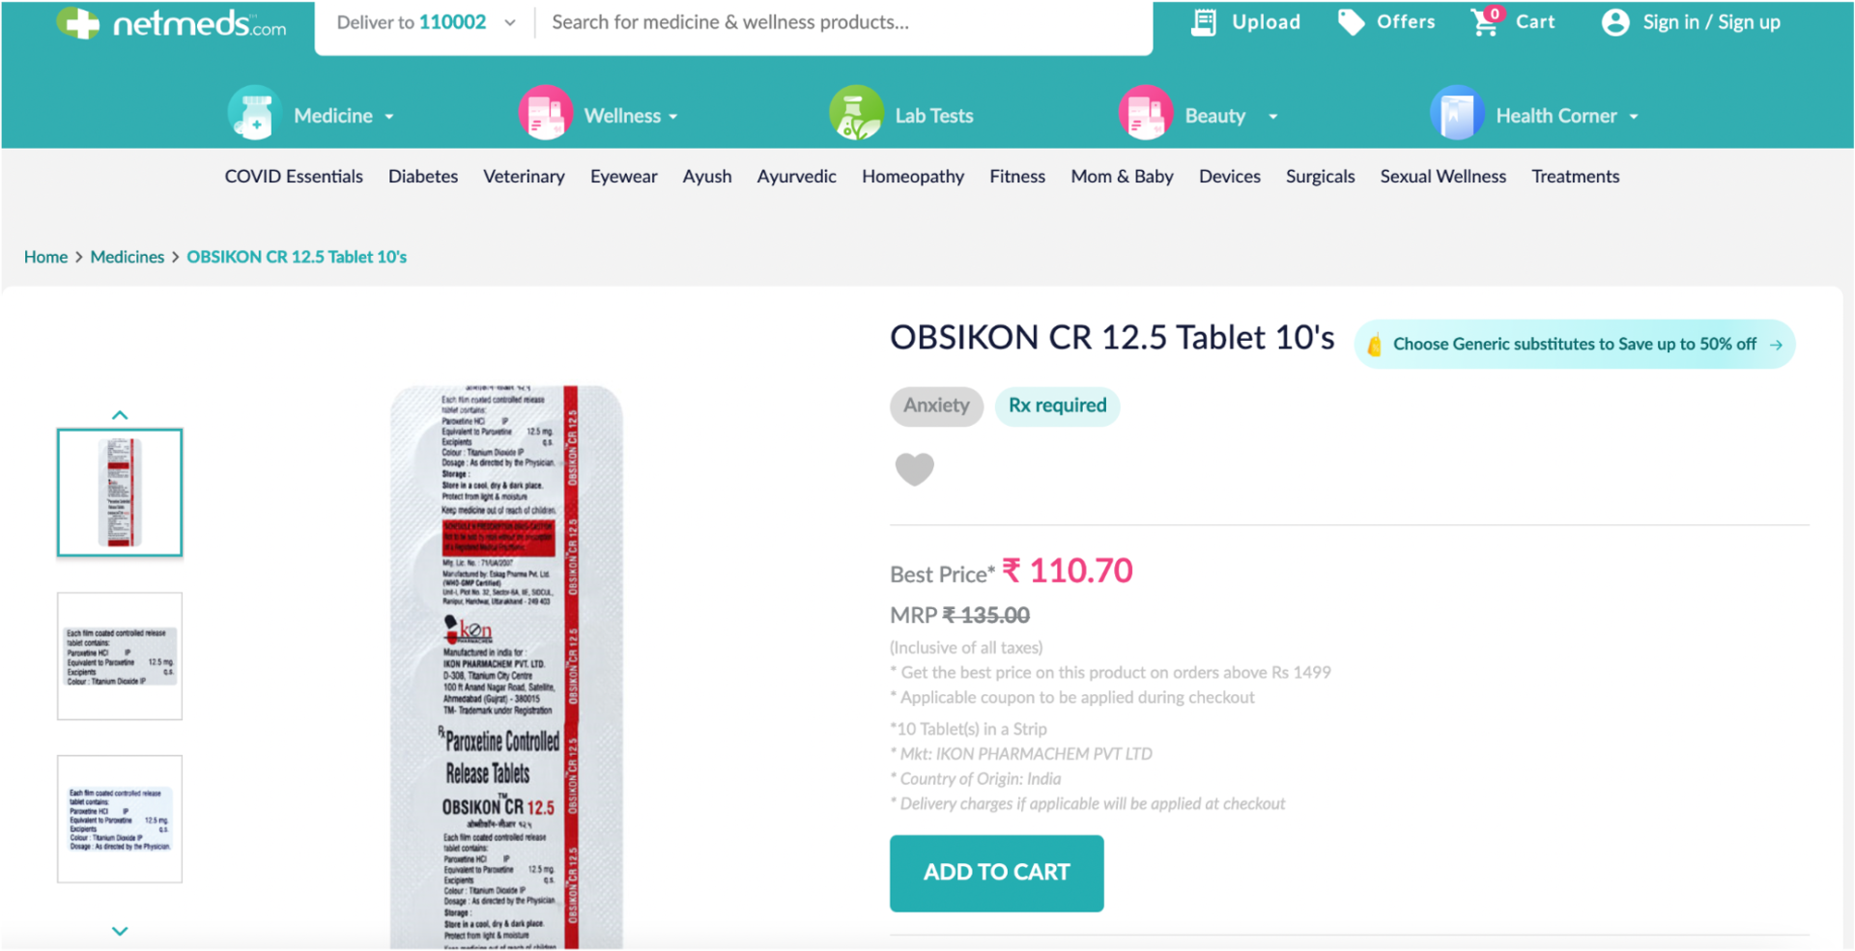Click the Sign in user avatar icon
This screenshot has height=951, width=1855.
pyautogui.click(x=1615, y=22)
